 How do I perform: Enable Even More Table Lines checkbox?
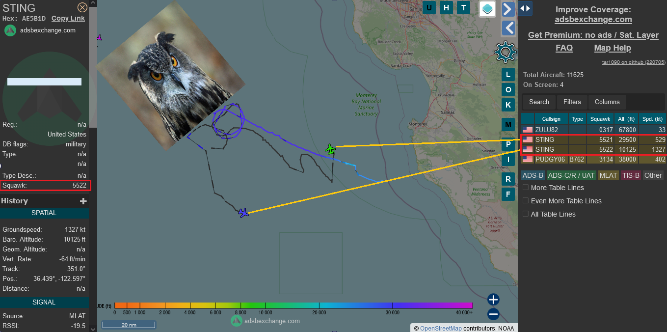point(526,201)
